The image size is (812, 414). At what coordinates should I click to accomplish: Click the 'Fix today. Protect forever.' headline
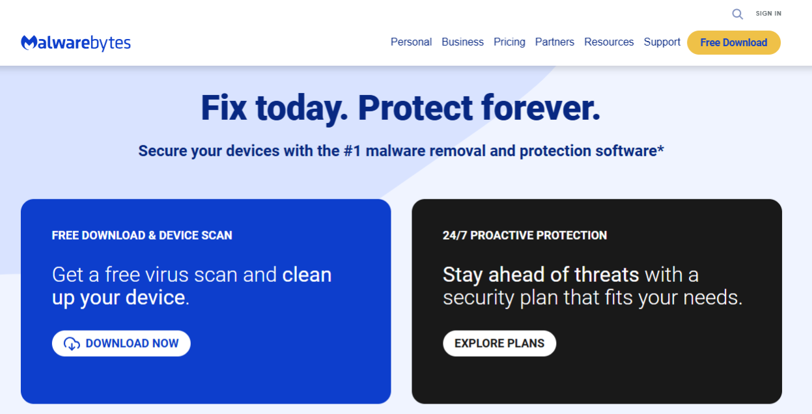(400, 108)
